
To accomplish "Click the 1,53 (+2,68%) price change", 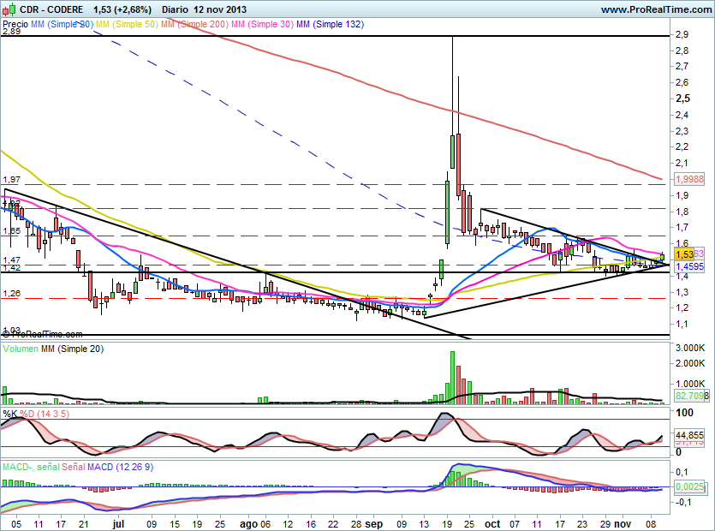I will click(122, 9).
